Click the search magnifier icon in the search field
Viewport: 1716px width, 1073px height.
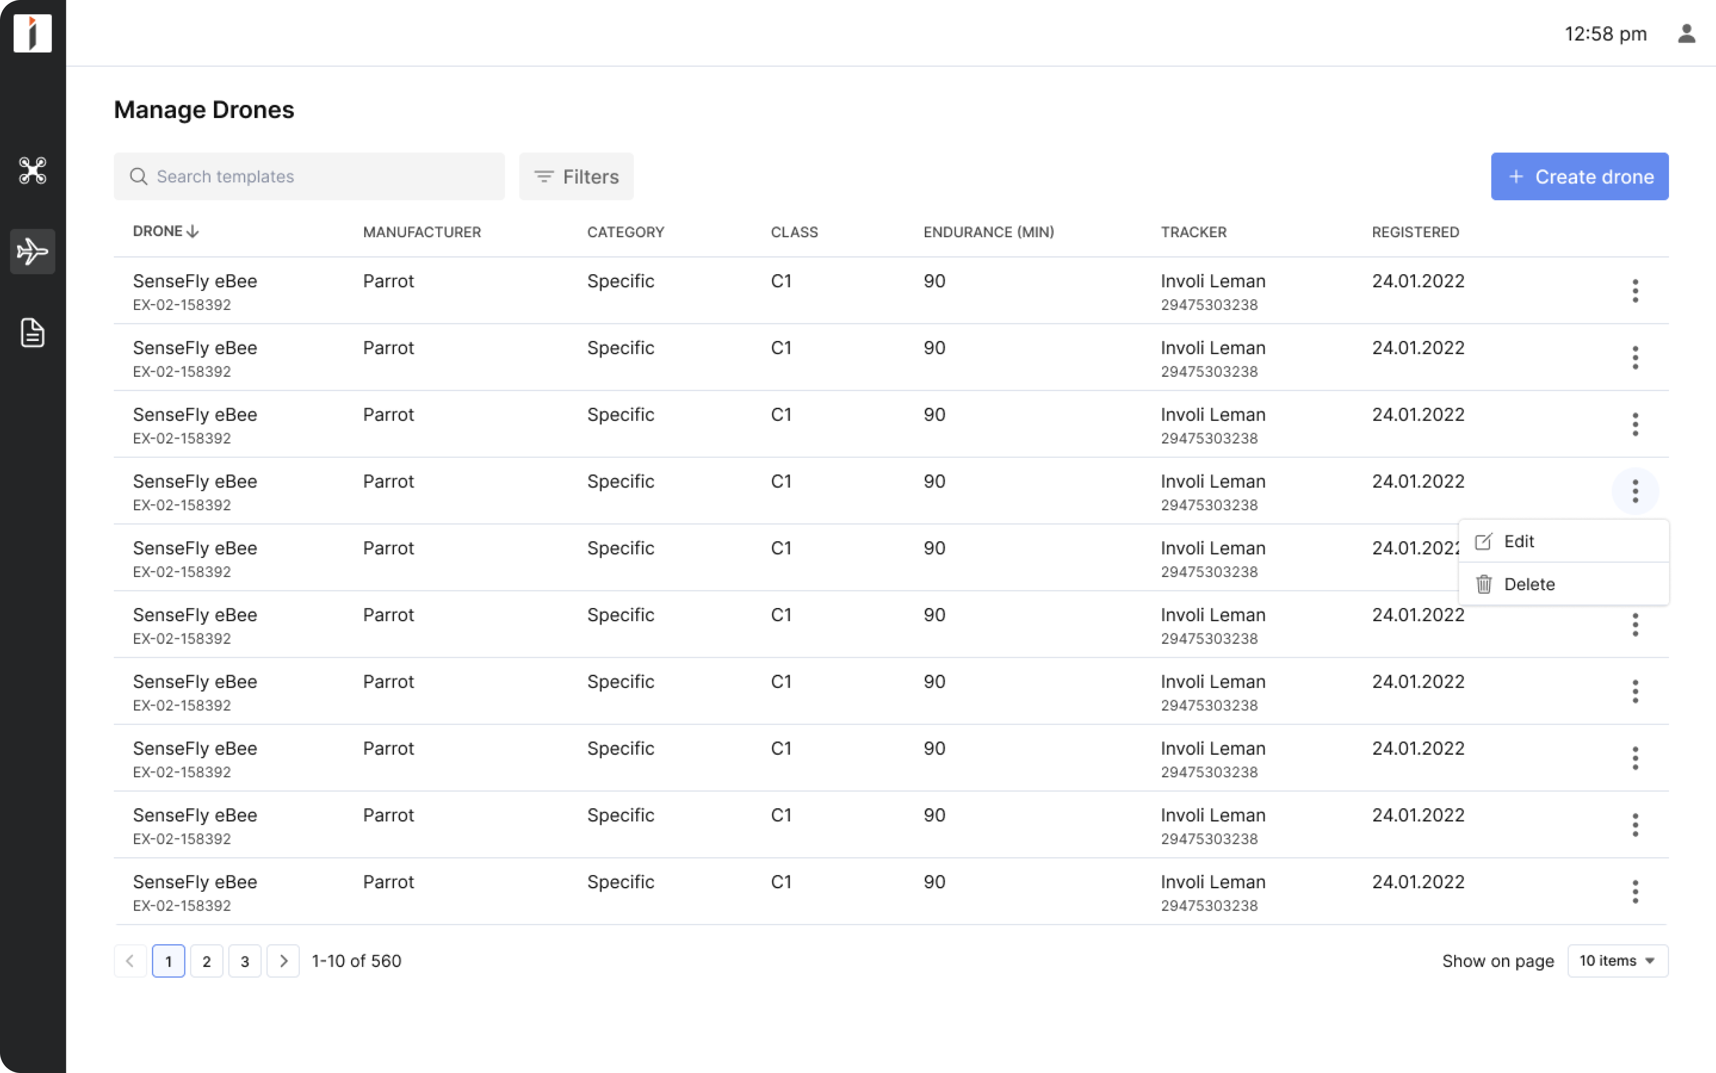tap(139, 176)
